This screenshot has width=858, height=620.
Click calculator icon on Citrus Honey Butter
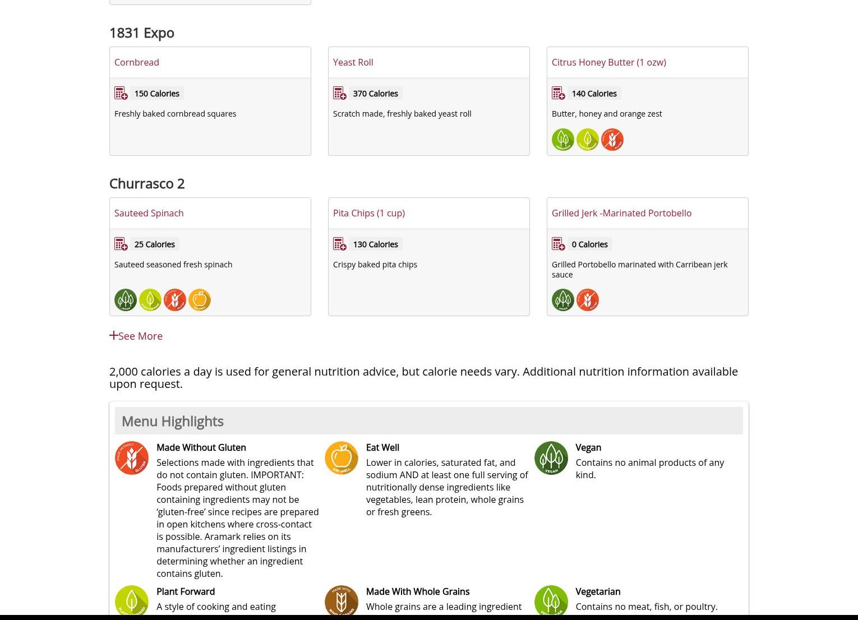coord(558,93)
